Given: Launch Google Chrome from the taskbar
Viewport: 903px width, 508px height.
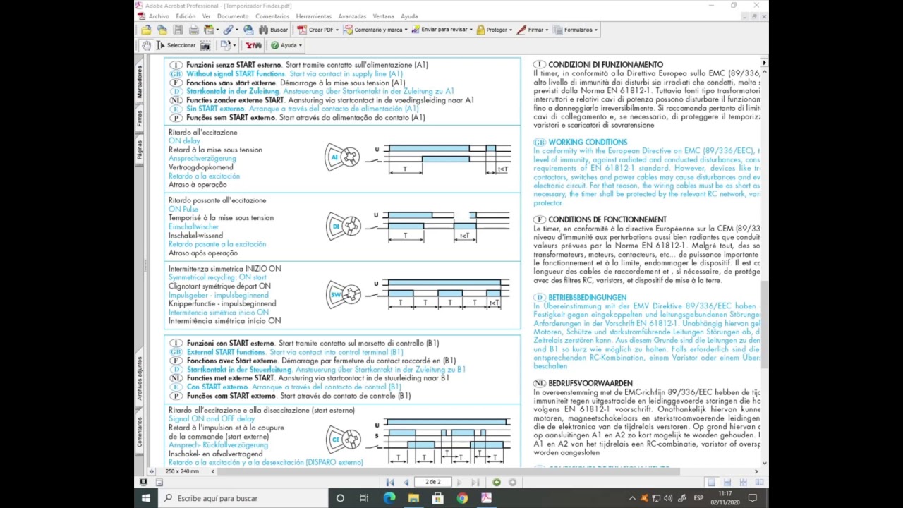Looking at the screenshot, I should pos(462,498).
